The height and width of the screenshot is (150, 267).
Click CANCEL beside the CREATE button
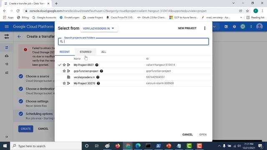coord(43,129)
